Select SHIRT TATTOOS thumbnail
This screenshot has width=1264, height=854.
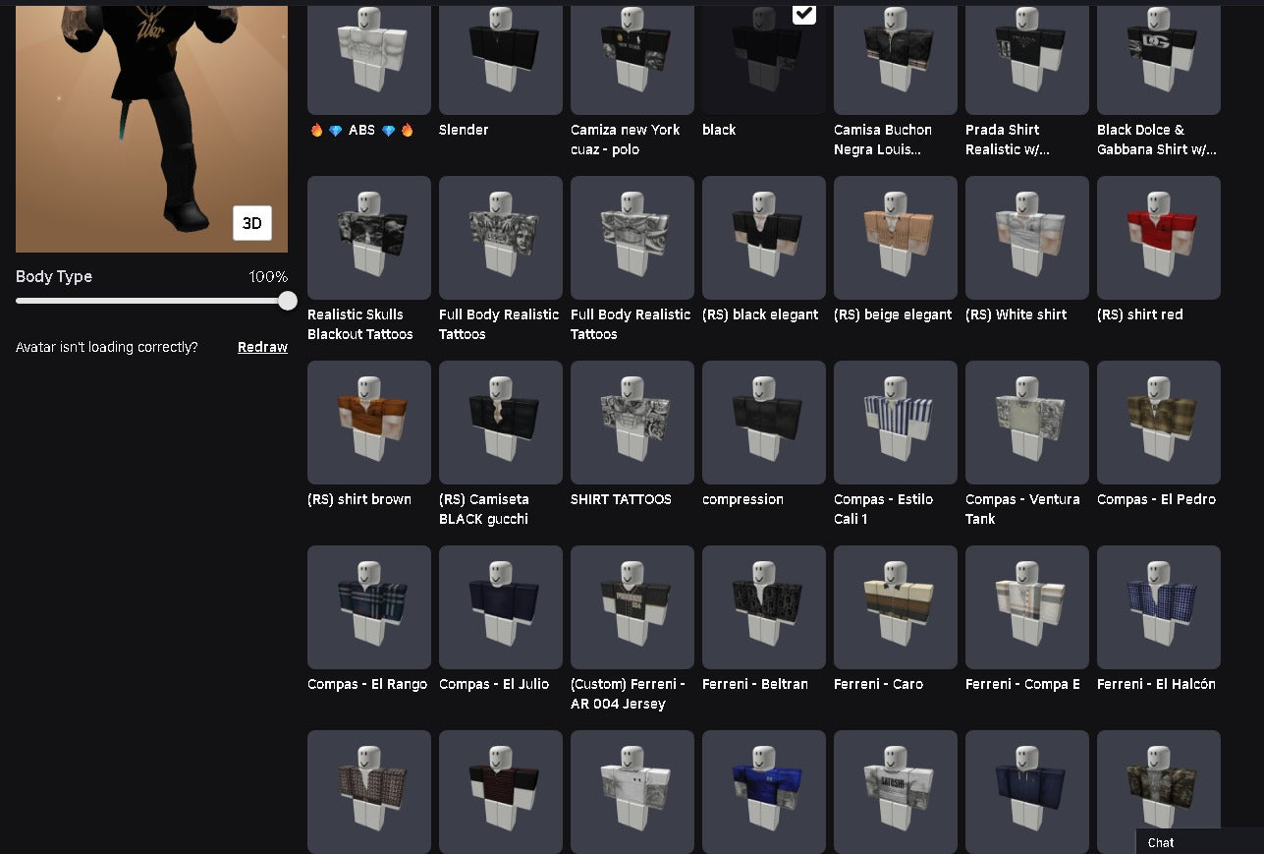pos(632,423)
